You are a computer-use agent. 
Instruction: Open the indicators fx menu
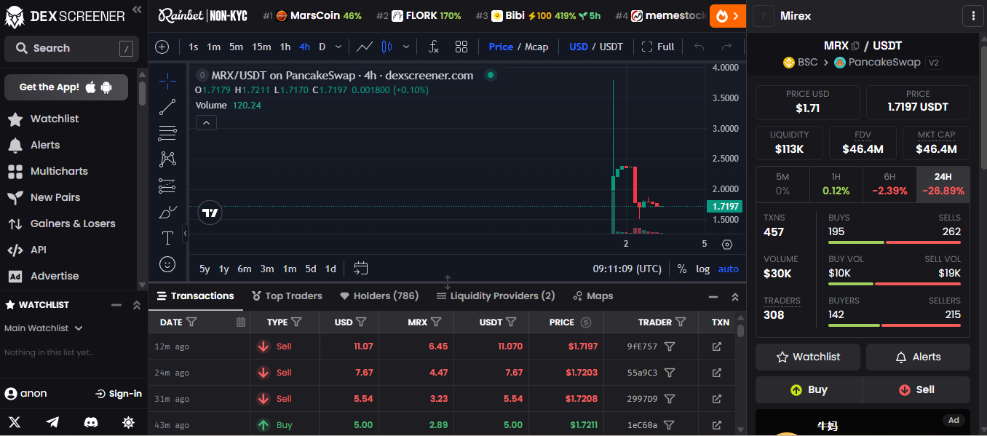coord(434,47)
